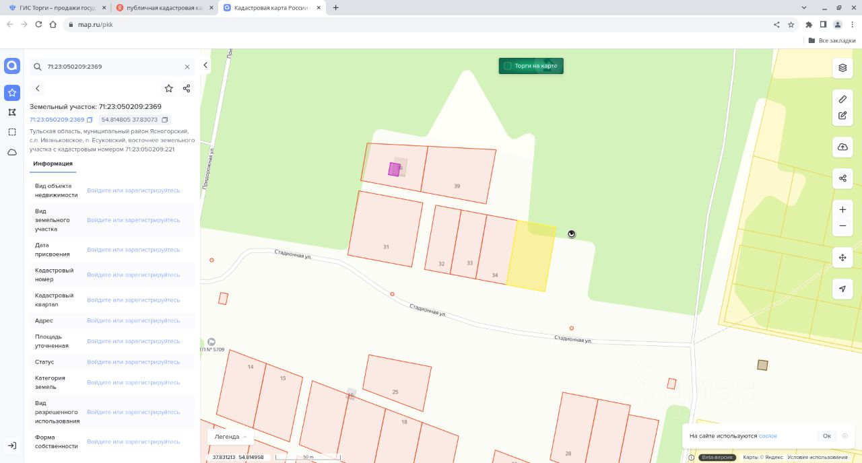Viewport: 862px width, 463px height.
Task: Open the cloud upload tool
Action: tap(842, 147)
